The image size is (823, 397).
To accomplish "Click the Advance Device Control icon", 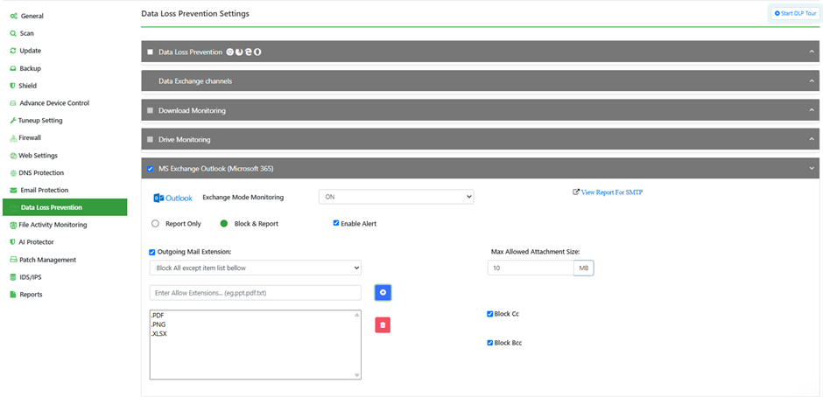I will pos(13,103).
